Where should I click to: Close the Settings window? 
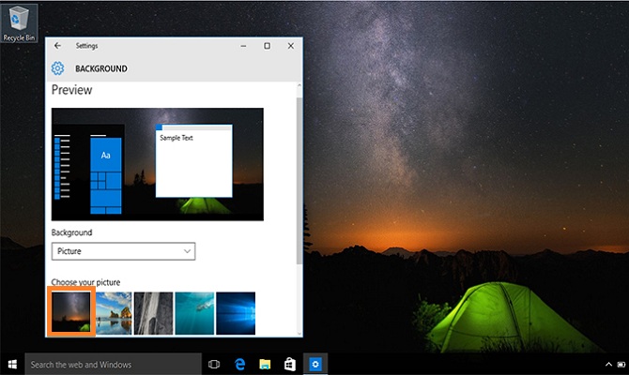point(291,46)
